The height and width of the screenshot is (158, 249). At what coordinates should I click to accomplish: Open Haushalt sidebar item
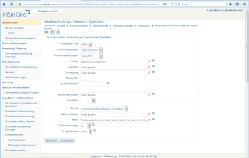click(10, 72)
